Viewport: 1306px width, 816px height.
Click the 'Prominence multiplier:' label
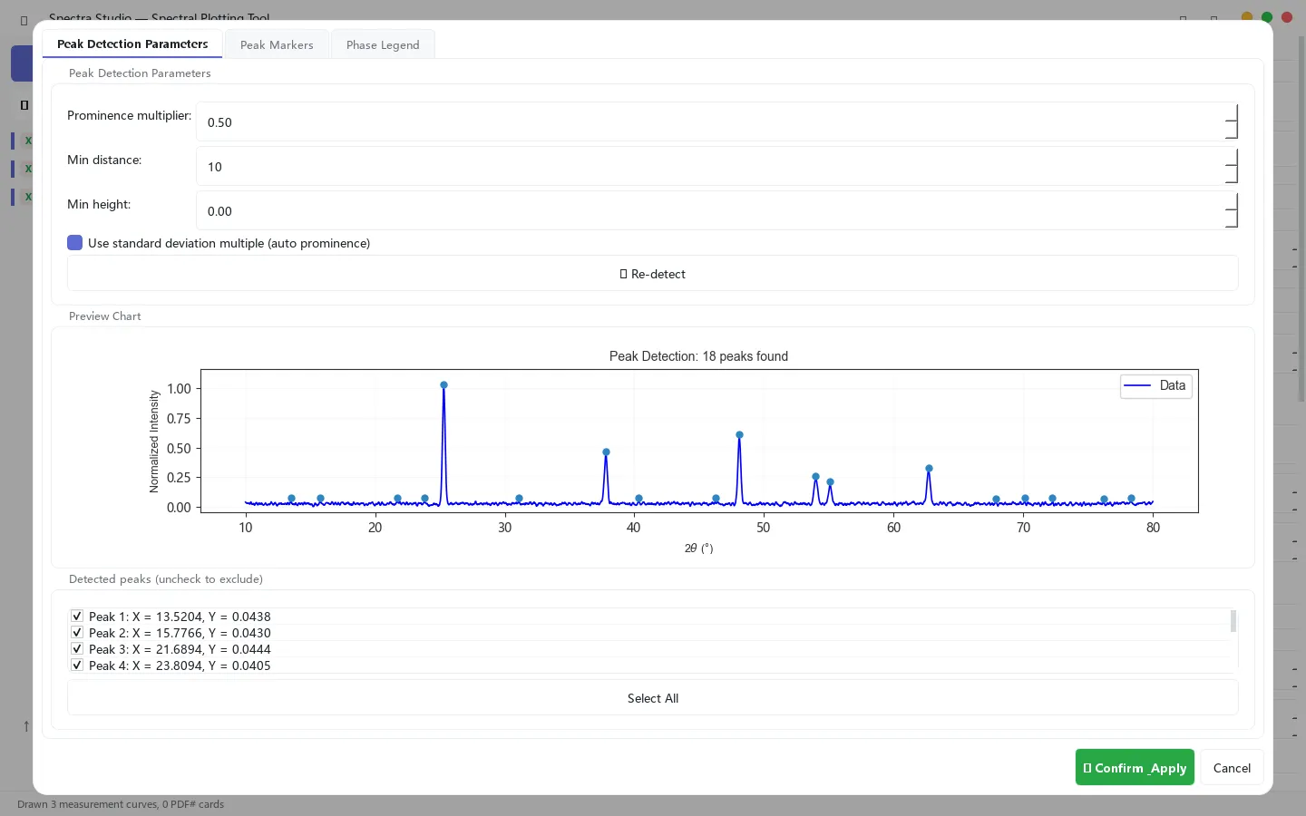[x=130, y=115]
